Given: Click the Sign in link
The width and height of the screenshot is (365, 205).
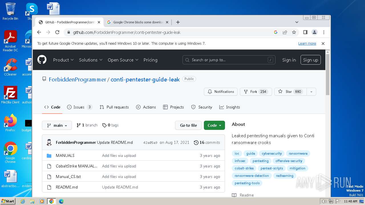Looking at the screenshot, I should pos(289,60).
